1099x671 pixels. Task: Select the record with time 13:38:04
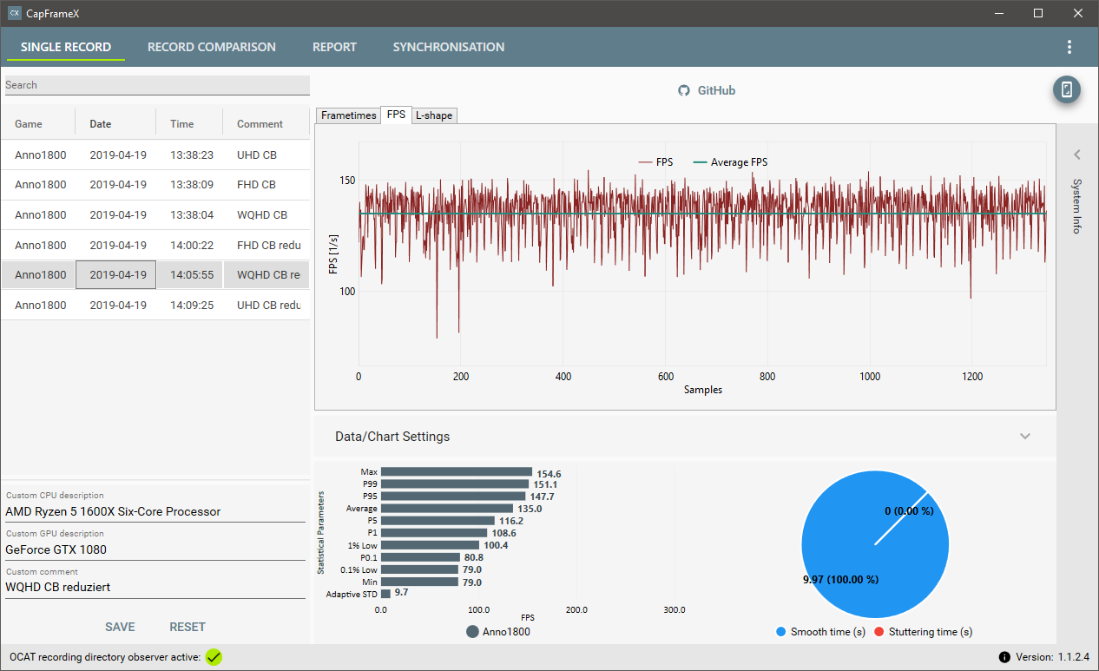click(x=155, y=214)
